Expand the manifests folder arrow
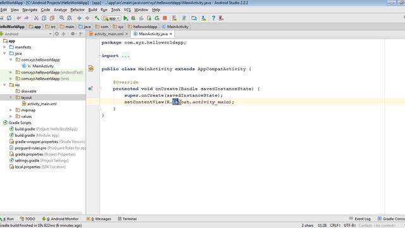 [4, 47]
